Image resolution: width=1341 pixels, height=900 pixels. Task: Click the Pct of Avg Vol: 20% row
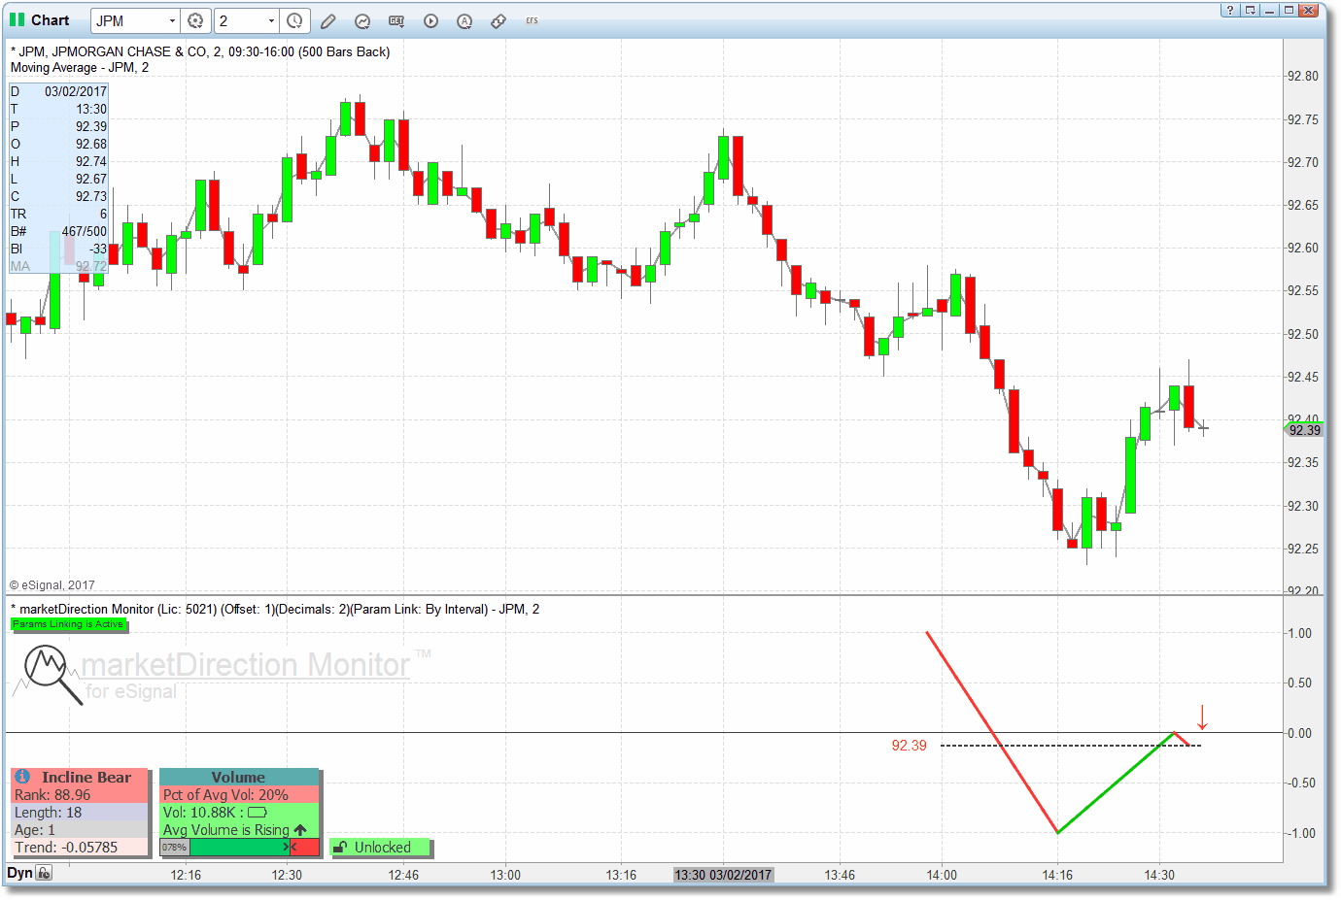click(239, 795)
